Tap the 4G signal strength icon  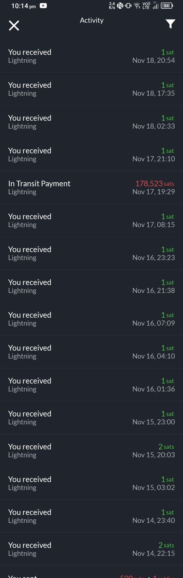click(x=155, y=5)
